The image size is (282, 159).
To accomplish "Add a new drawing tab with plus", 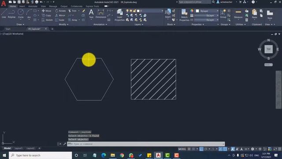I will click(52, 29).
